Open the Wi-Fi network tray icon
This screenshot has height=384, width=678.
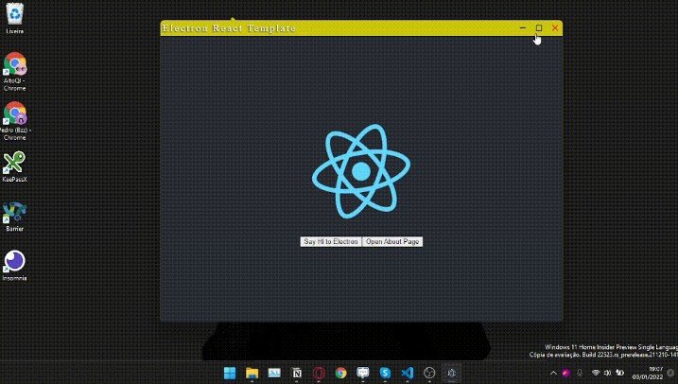point(596,373)
